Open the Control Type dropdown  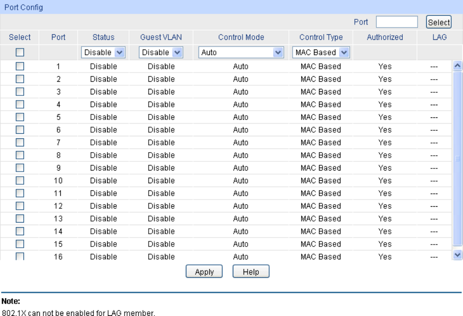point(321,52)
